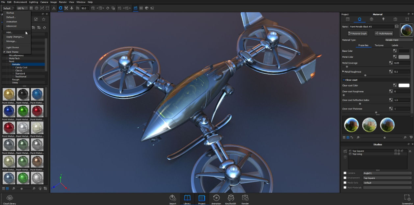The height and width of the screenshot is (205, 414).
Task: Open the Lighting tab bulb icon
Action: pos(383,19)
